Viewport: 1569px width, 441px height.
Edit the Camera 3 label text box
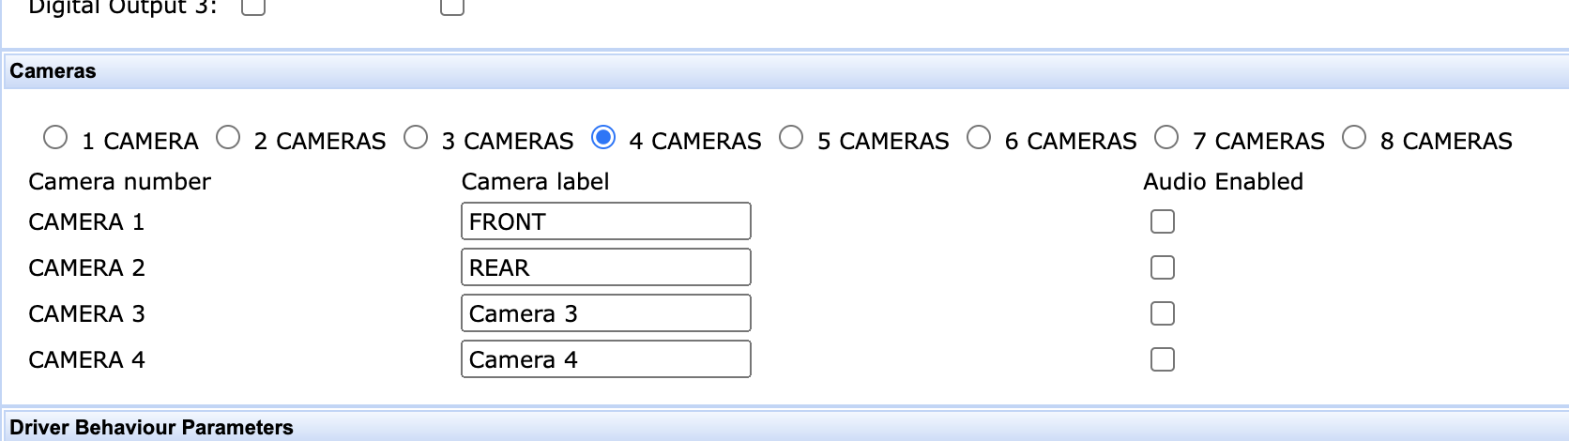pos(605,313)
